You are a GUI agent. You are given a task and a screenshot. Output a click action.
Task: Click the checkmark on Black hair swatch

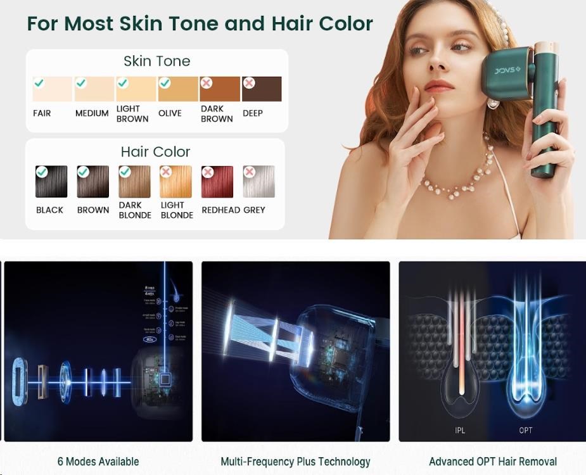(x=41, y=172)
